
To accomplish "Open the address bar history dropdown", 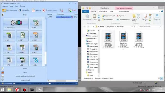I will (132, 27).
